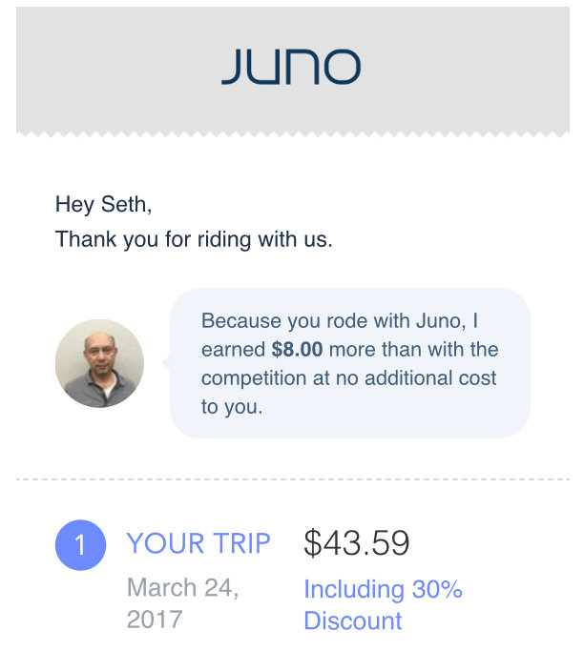This screenshot has height=651, width=584.
Task: Click the zigzag edge under the header
Action: tap(292, 133)
